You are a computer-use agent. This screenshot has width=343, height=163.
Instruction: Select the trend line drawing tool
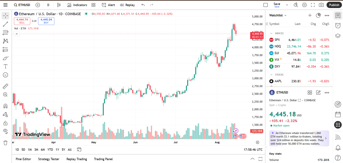point(5,24)
